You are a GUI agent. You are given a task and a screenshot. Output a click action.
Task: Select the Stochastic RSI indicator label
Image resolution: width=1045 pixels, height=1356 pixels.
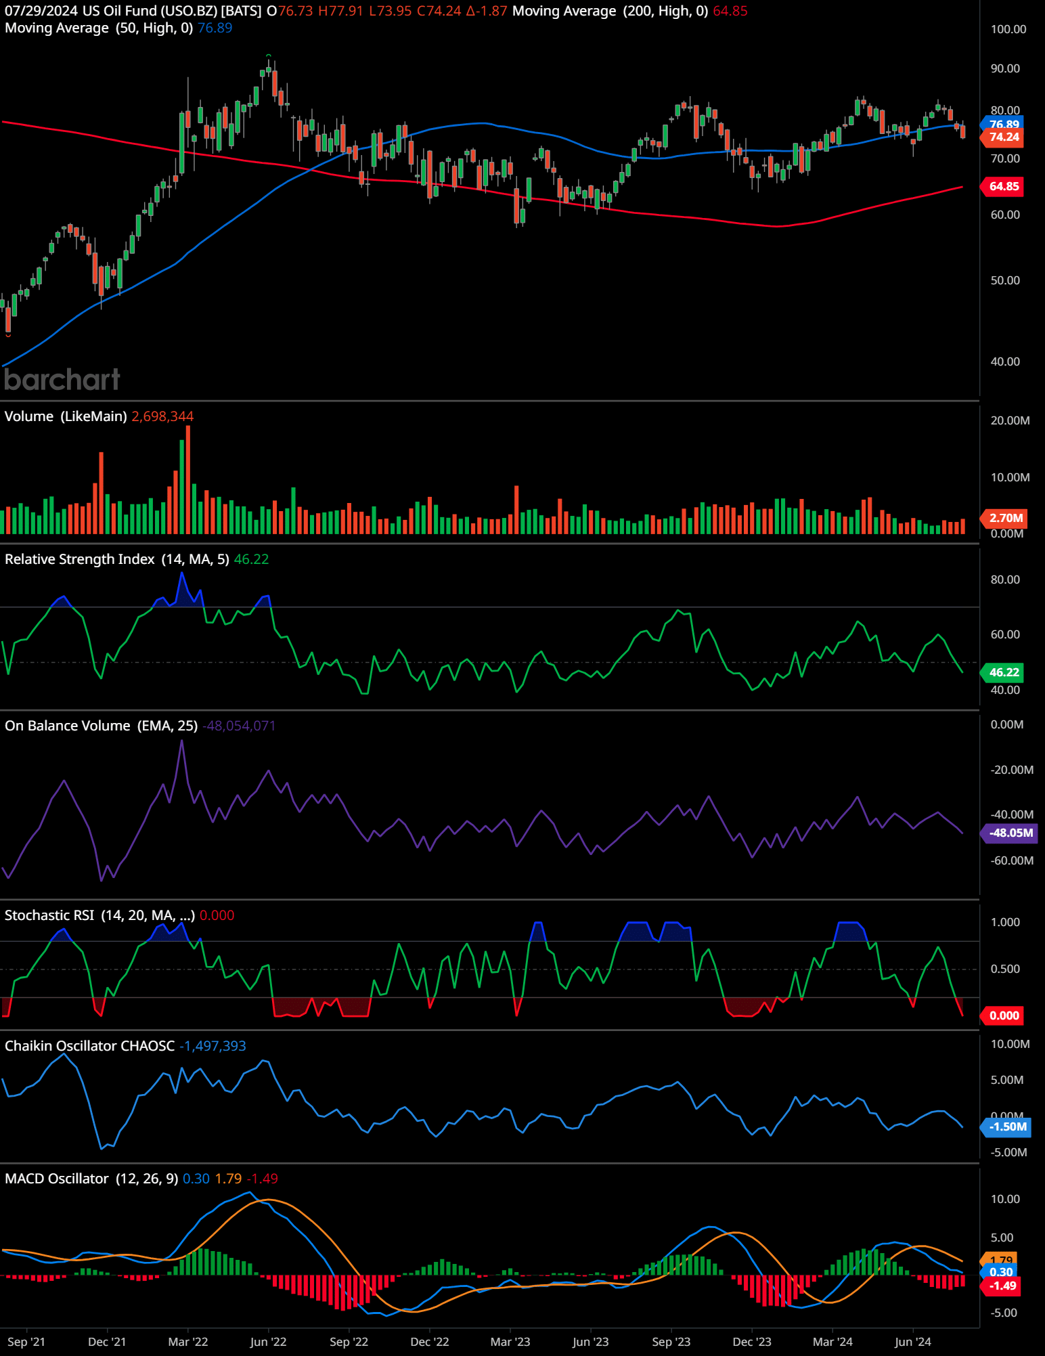coord(99,916)
